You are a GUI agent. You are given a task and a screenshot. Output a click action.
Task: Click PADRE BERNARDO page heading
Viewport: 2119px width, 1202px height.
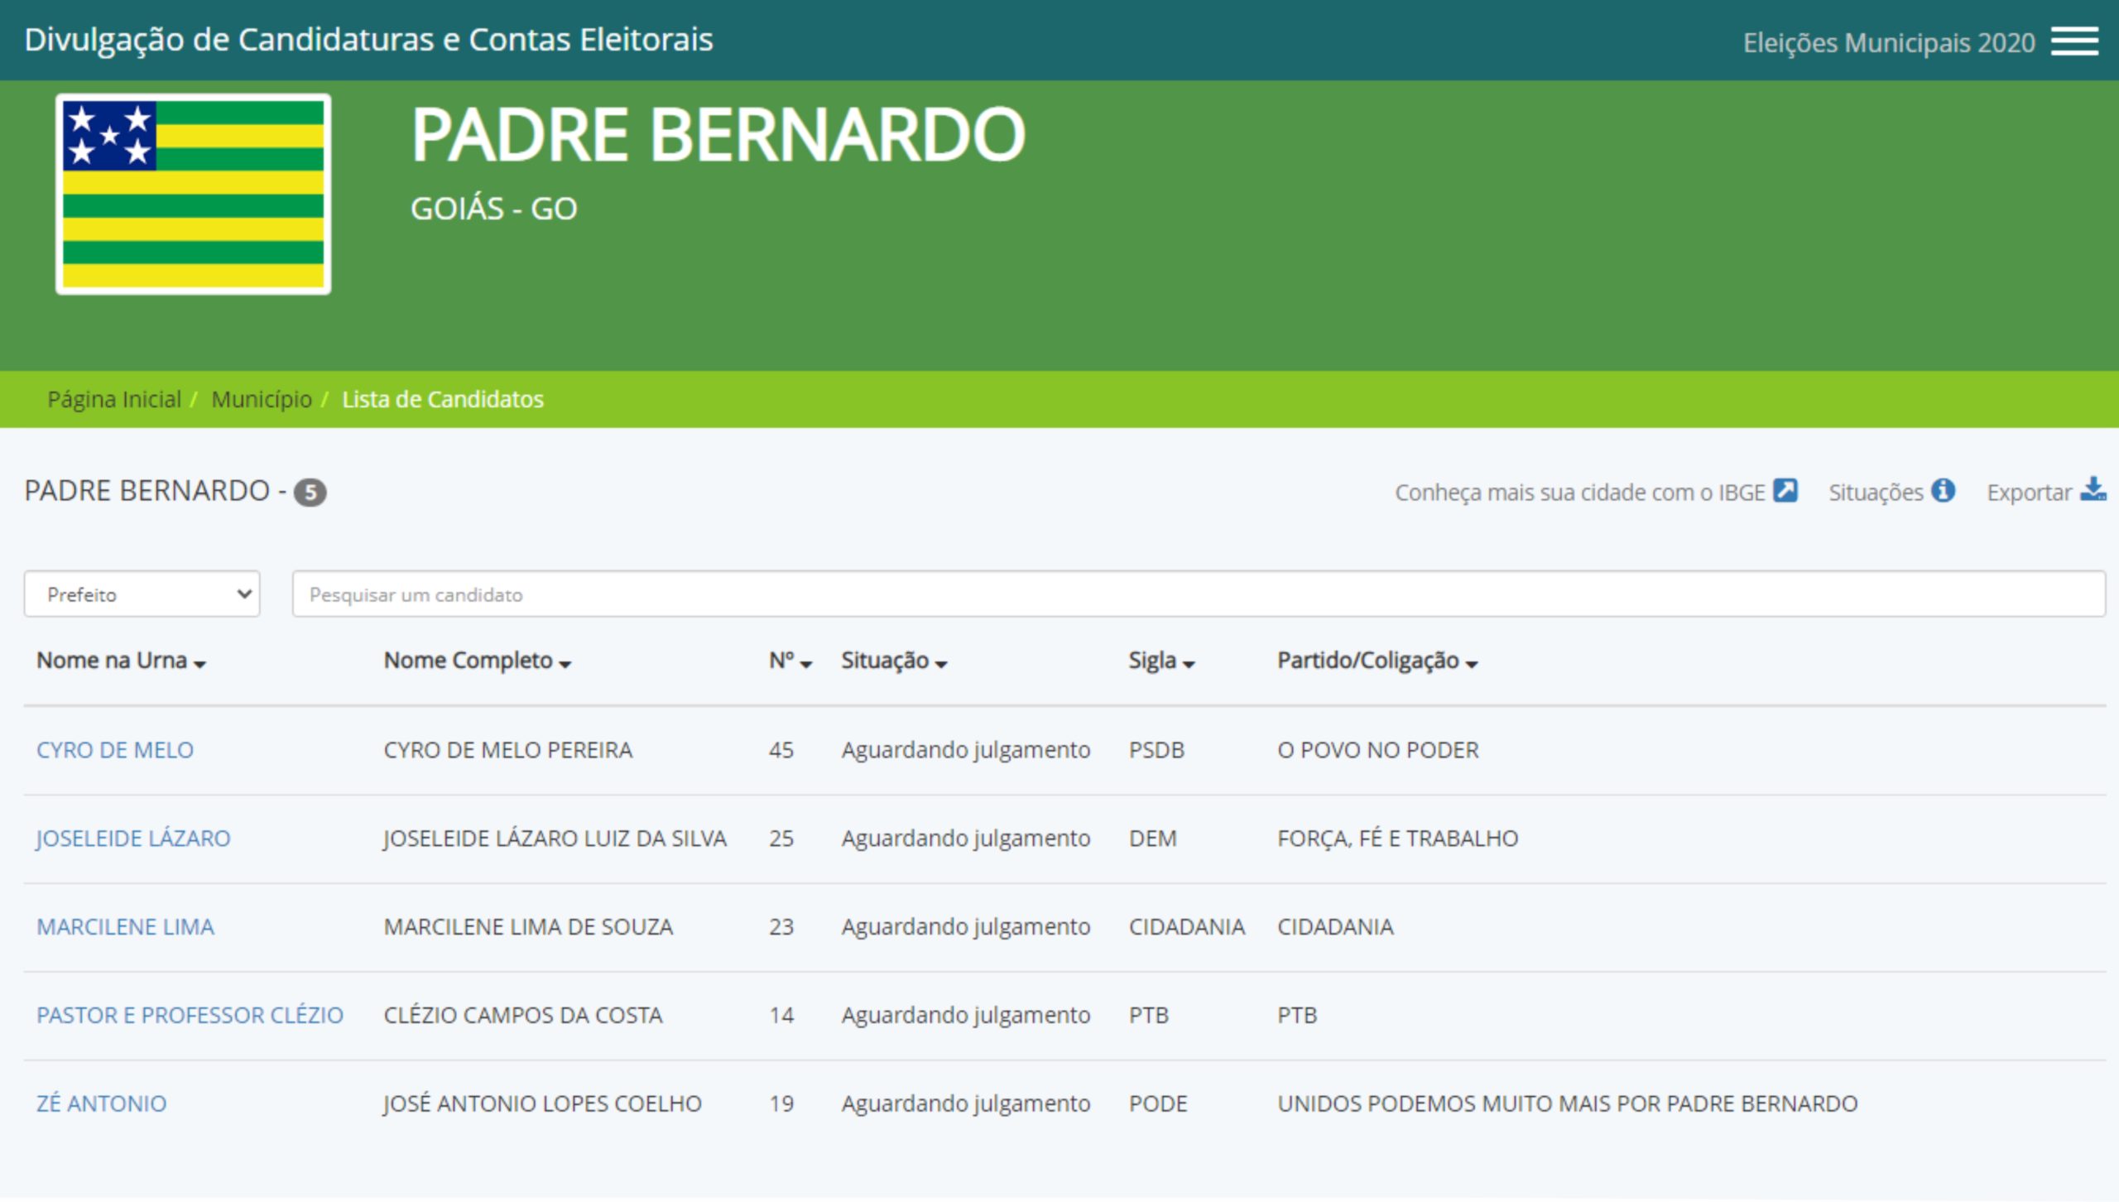pyautogui.click(x=718, y=135)
